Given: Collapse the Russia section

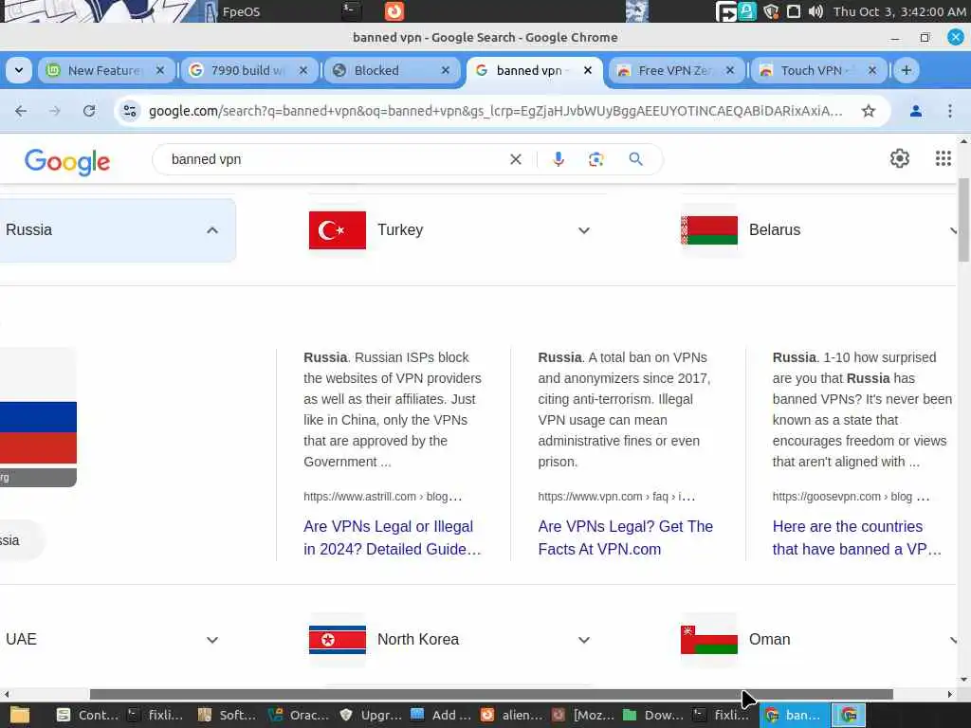Looking at the screenshot, I should pos(211,230).
